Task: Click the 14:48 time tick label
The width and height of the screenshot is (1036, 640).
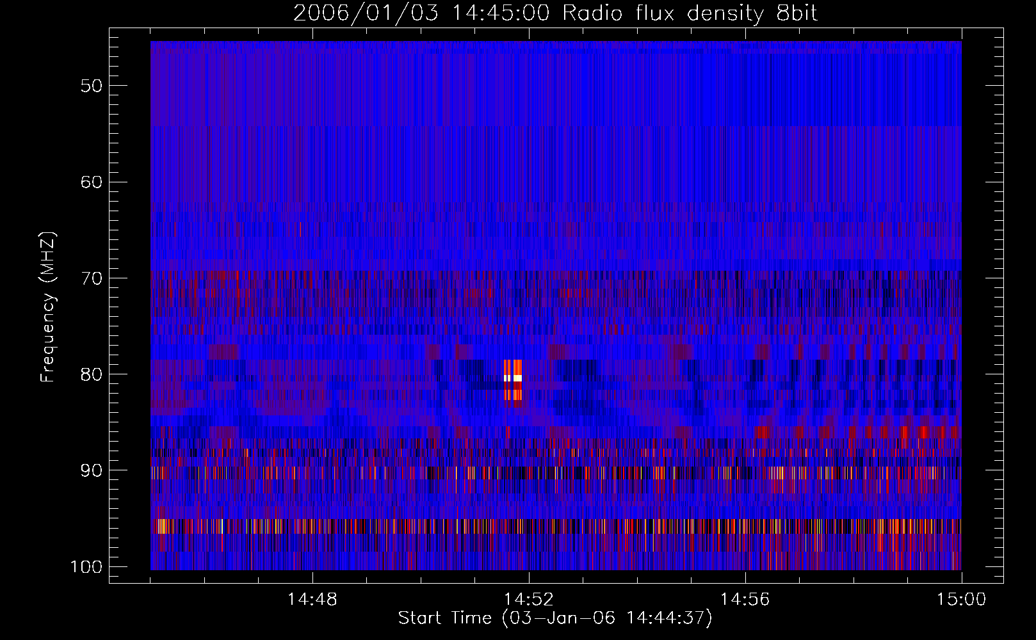Action: [x=312, y=600]
